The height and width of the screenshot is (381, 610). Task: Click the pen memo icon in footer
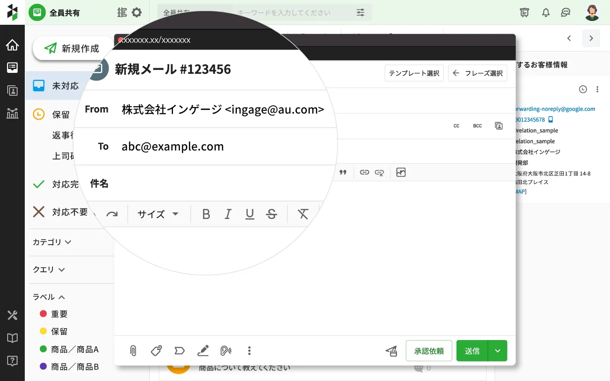tap(203, 351)
